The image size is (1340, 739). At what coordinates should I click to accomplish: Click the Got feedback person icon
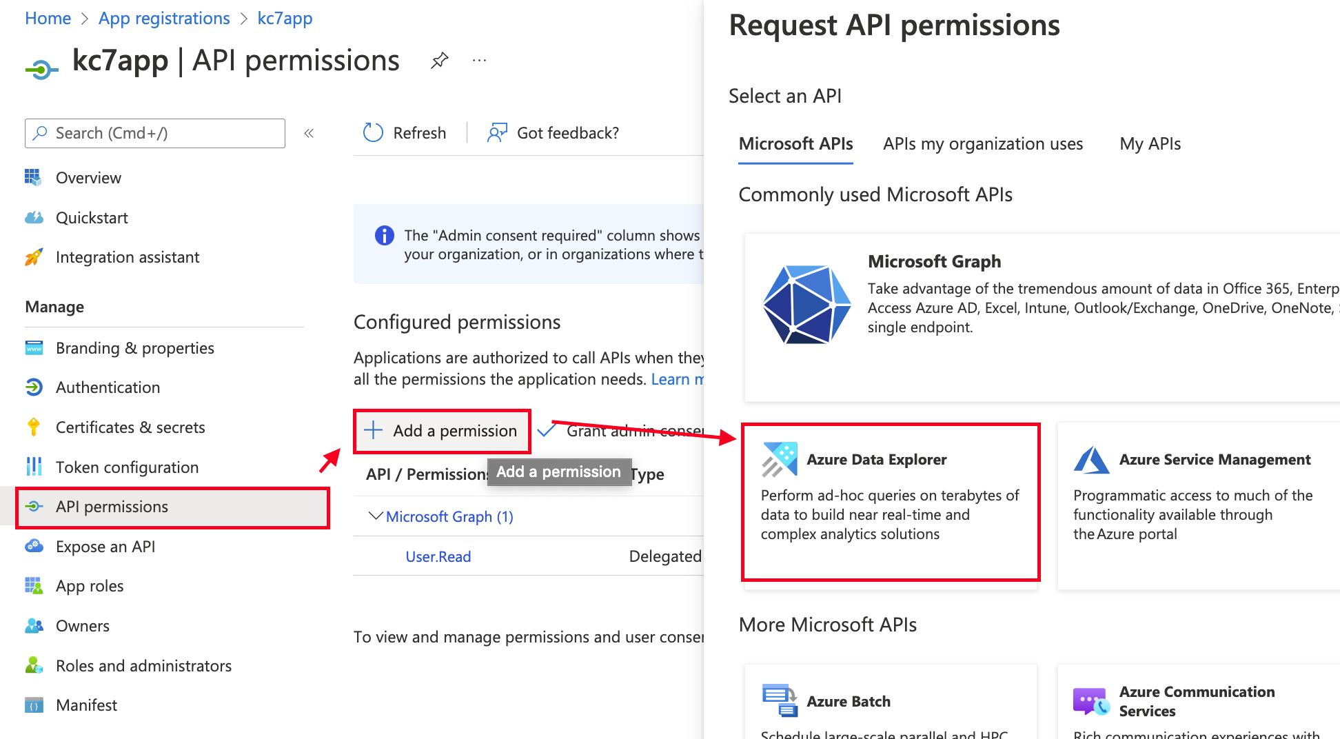[x=497, y=132]
